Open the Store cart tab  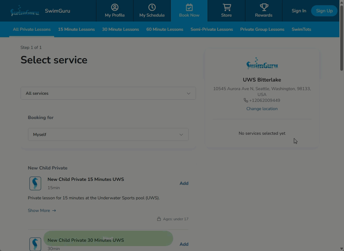[x=226, y=11]
